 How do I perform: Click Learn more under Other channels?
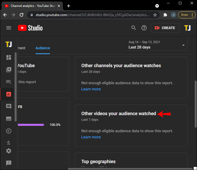tap(91, 89)
